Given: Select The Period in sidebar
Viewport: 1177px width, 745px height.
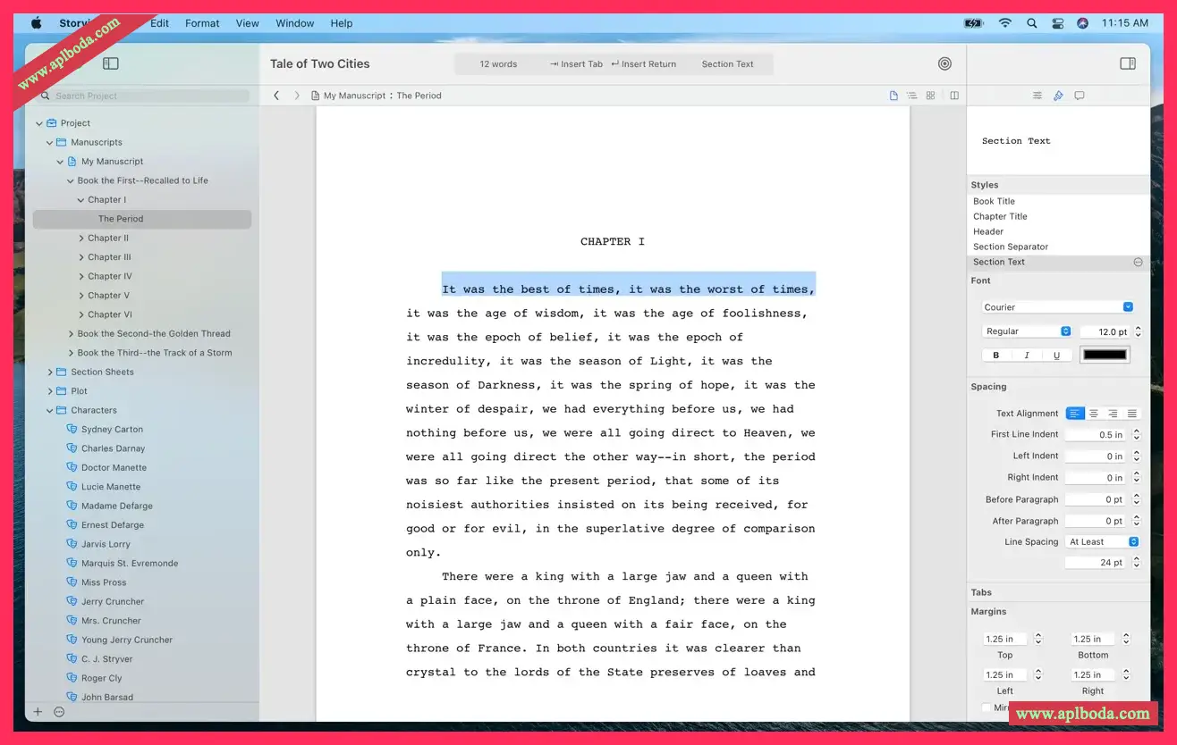Looking at the screenshot, I should (142, 219).
